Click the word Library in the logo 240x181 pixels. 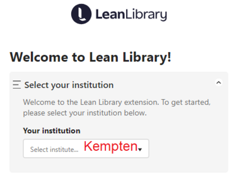(x=145, y=15)
